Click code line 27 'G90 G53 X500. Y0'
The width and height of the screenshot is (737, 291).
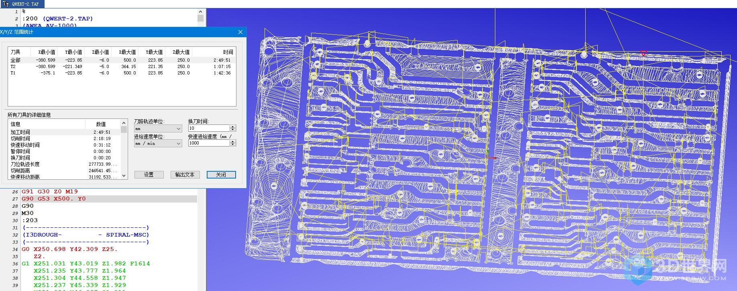[x=54, y=199]
